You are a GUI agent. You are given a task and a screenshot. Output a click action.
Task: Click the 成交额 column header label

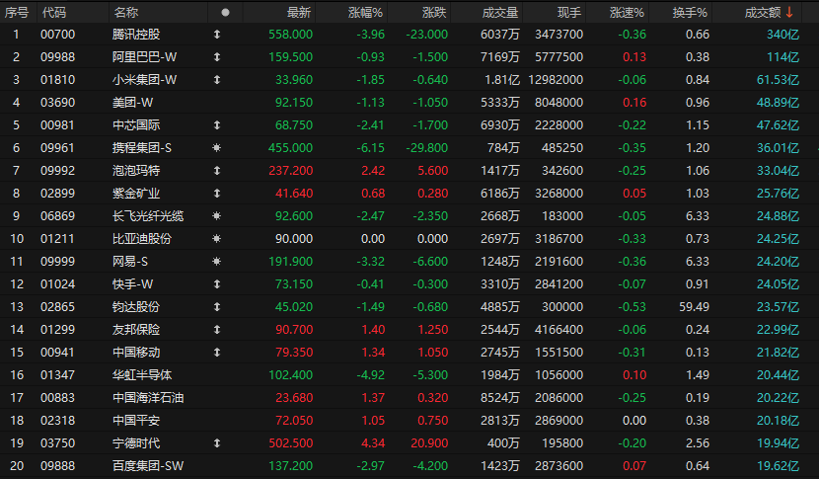(x=763, y=13)
